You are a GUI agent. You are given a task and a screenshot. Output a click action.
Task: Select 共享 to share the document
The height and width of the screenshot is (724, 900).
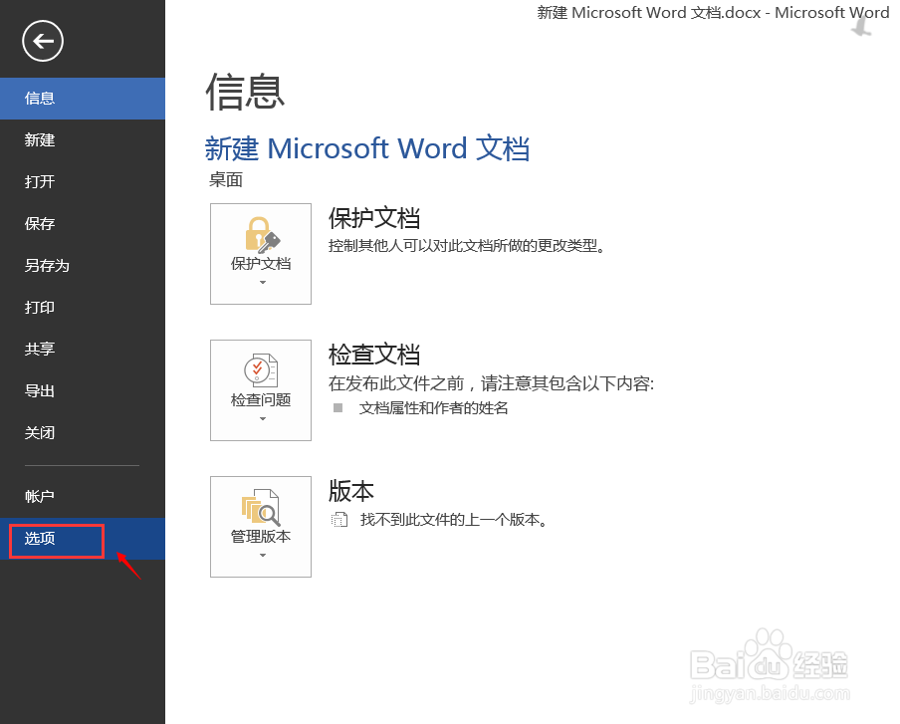[x=40, y=349]
